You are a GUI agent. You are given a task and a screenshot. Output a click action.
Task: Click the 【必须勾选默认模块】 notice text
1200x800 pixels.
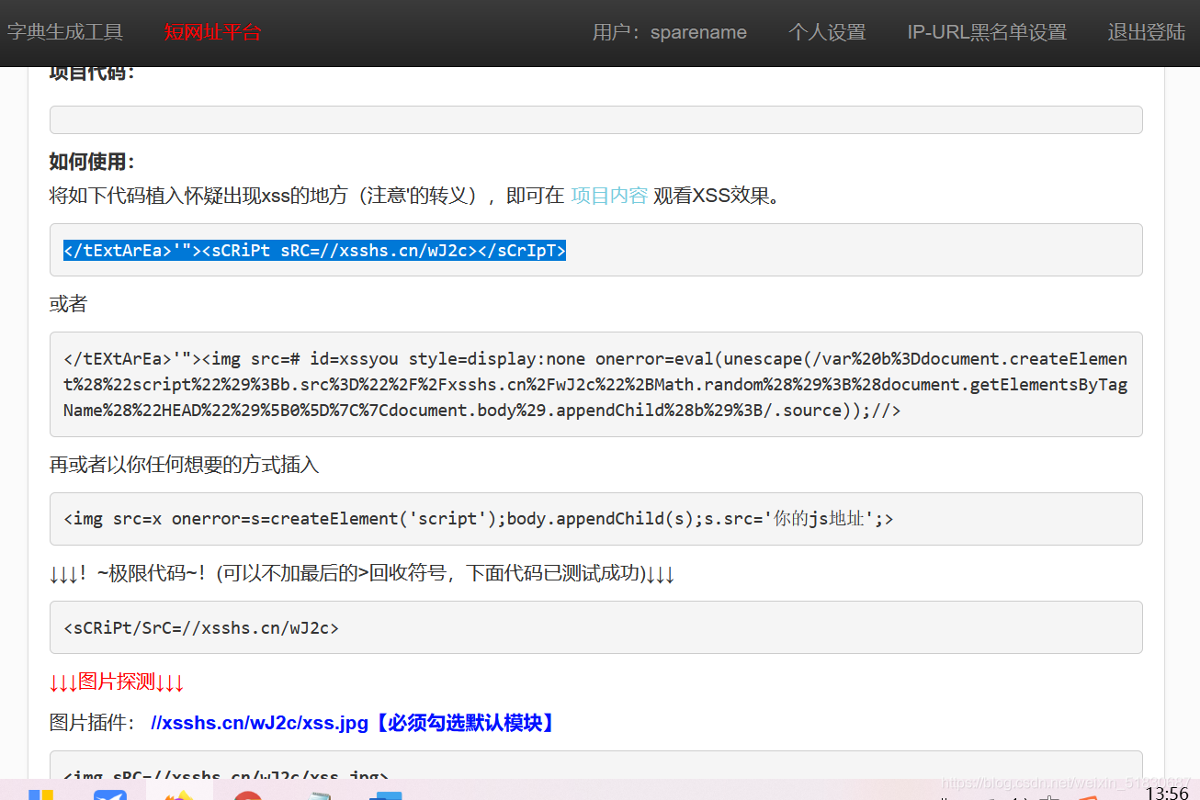point(464,723)
